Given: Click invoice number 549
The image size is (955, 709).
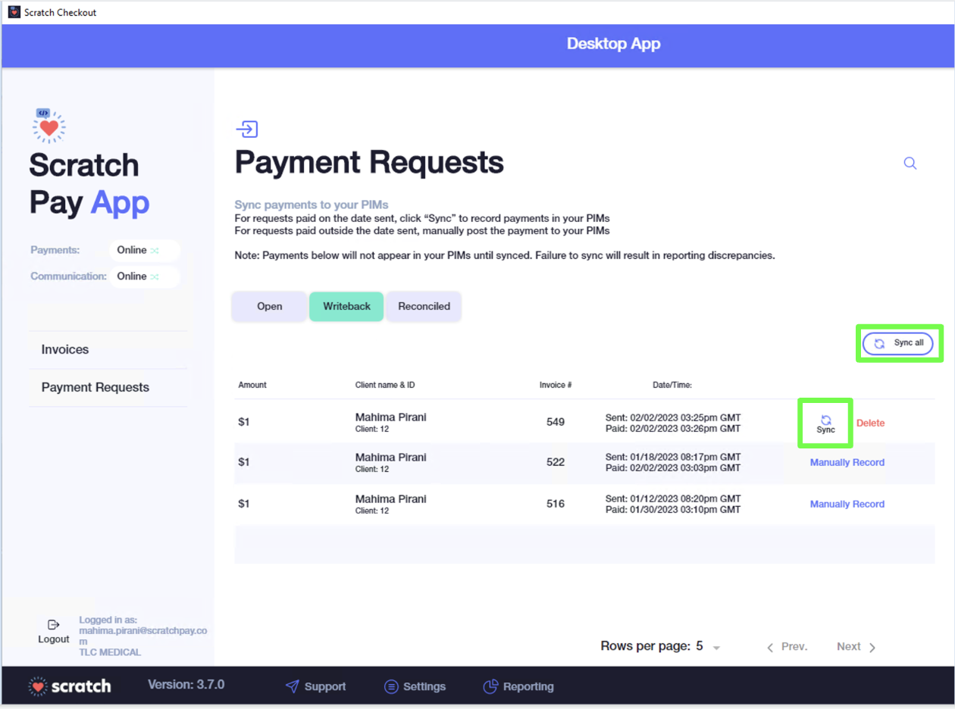Looking at the screenshot, I should [556, 422].
